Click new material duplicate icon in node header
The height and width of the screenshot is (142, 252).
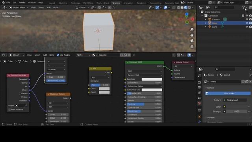point(125,55)
